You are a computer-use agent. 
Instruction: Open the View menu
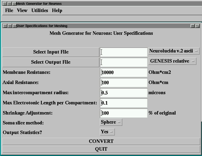tap(22, 10)
